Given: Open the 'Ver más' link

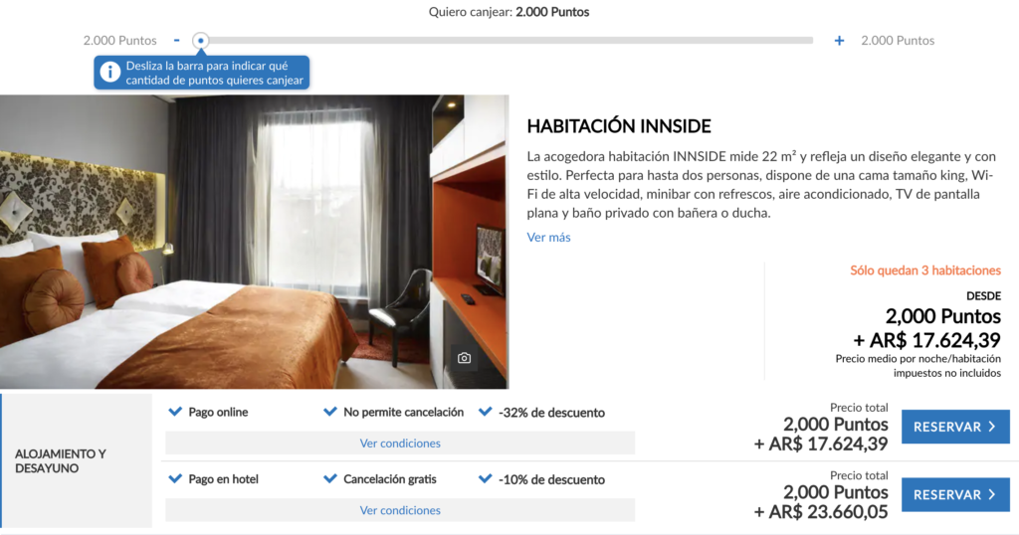Looking at the screenshot, I should pyautogui.click(x=548, y=237).
